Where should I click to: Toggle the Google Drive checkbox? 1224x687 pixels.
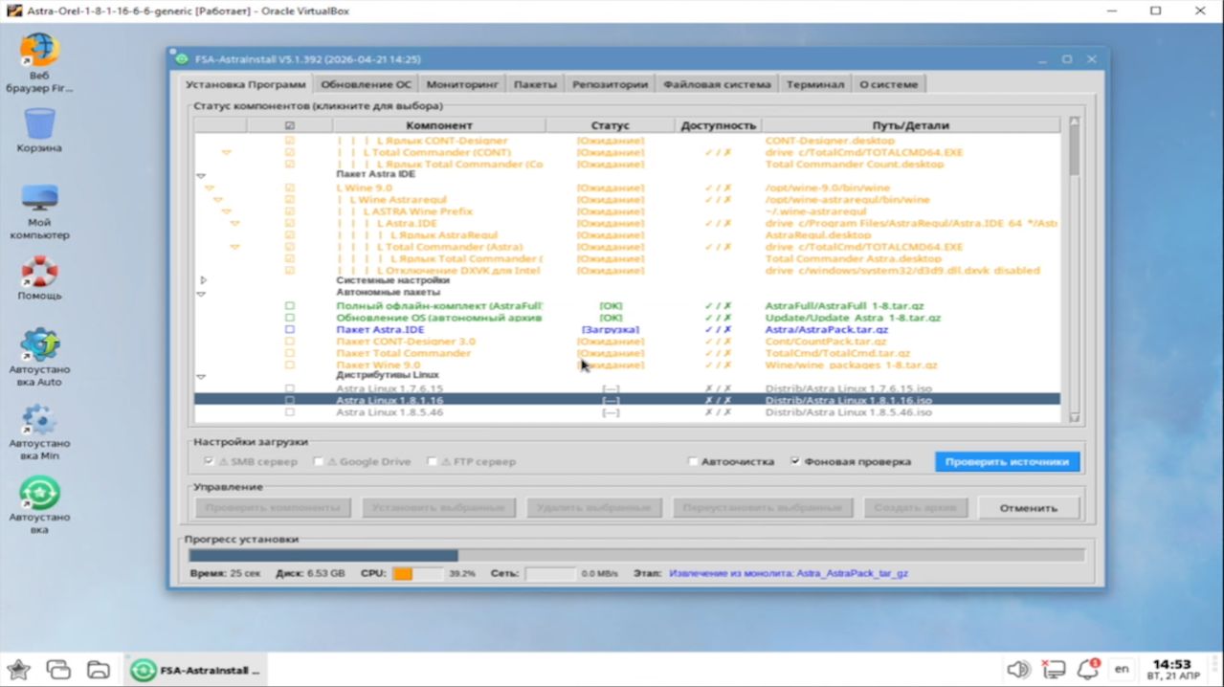click(x=319, y=461)
